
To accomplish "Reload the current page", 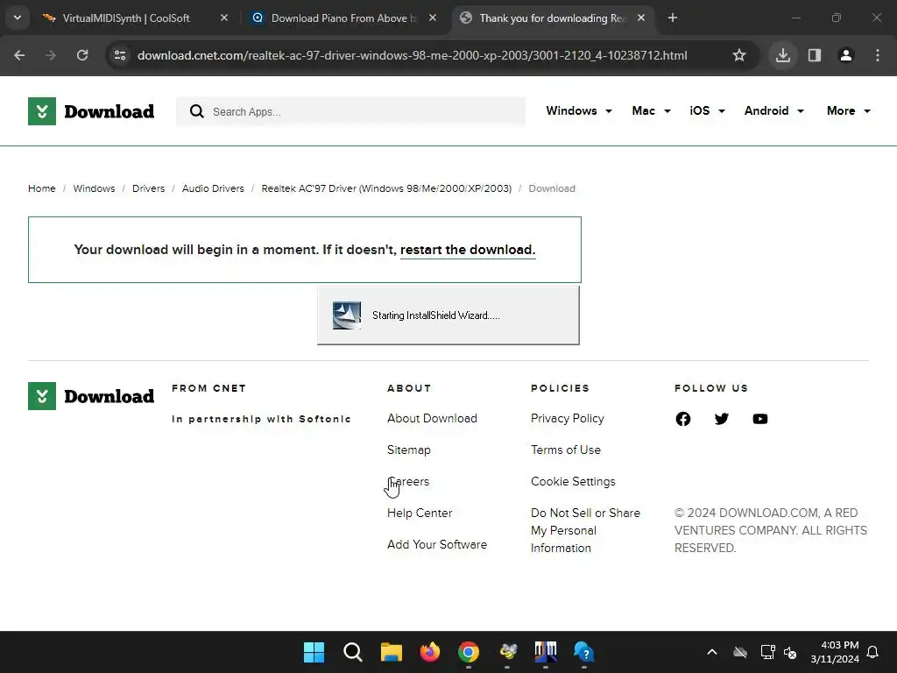I will point(82,55).
